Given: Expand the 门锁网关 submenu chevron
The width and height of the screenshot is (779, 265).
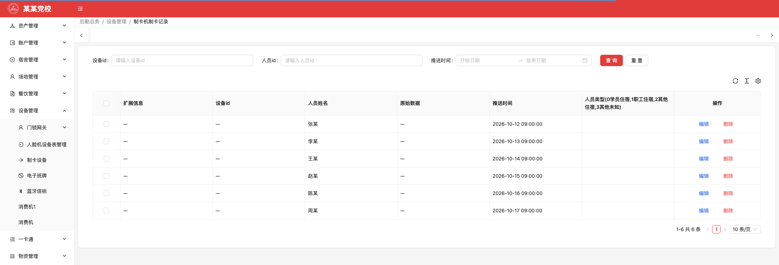Looking at the screenshot, I should pyautogui.click(x=64, y=127).
